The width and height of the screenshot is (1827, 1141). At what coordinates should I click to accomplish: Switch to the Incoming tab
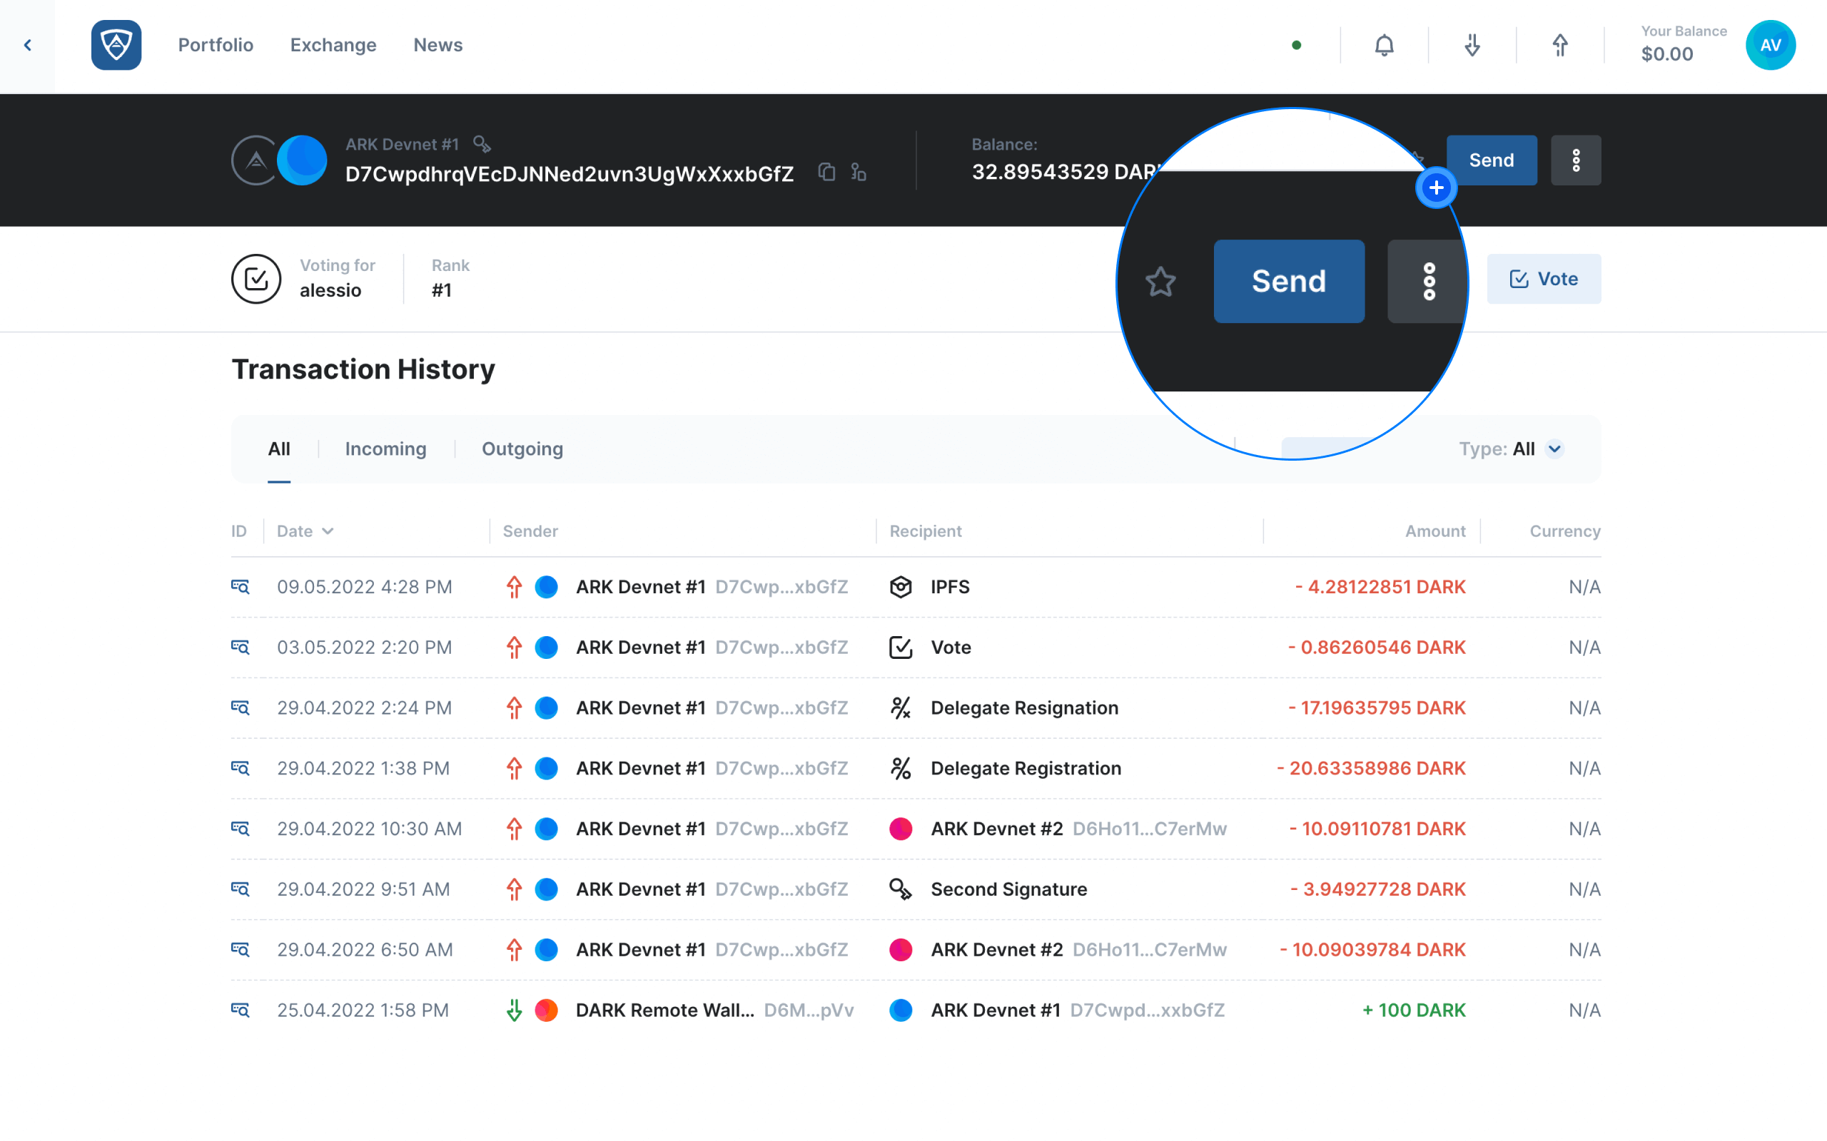point(386,449)
